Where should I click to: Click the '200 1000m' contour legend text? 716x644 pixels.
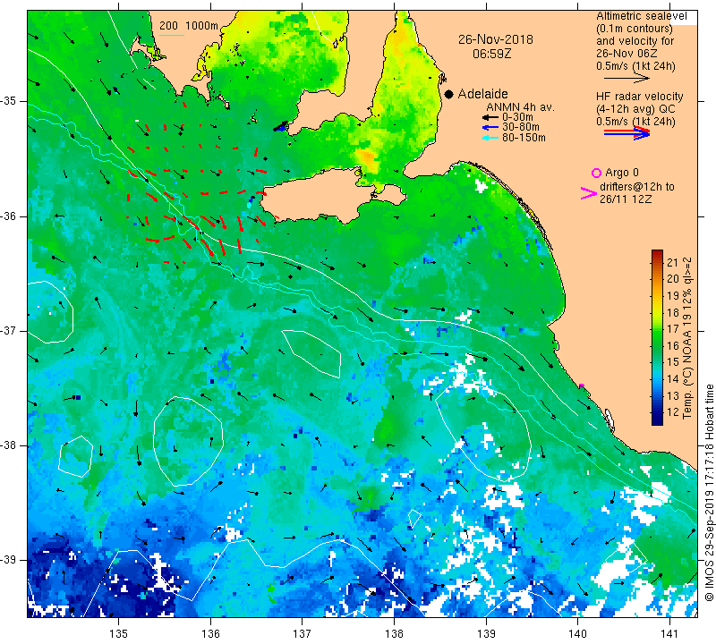189,26
